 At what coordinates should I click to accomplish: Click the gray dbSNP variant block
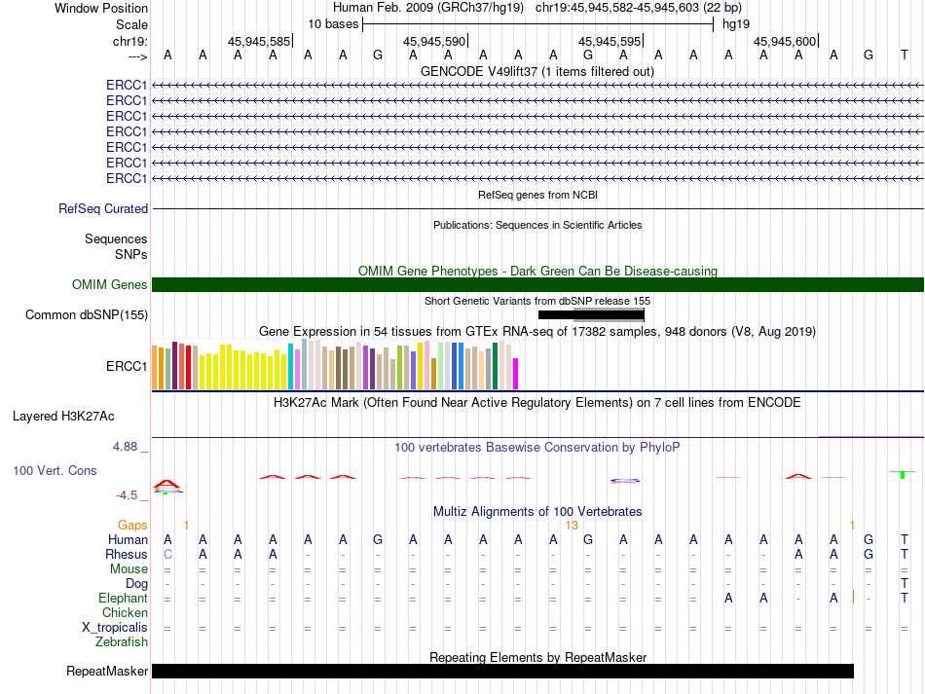click(609, 314)
